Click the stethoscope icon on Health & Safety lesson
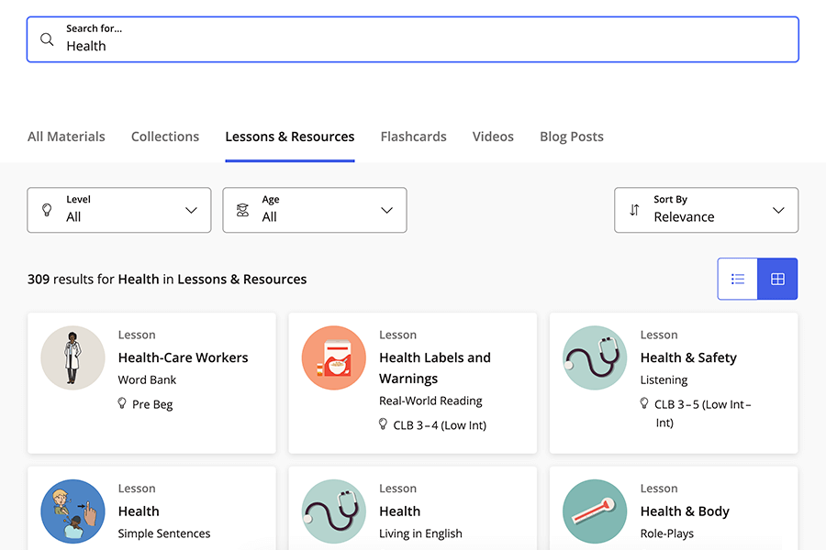 pyautogui.click(x=595, y=357)
